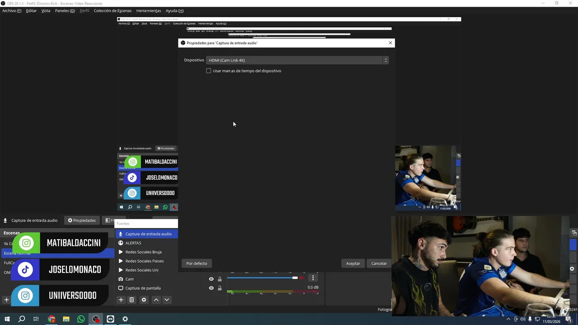Open source properties gear below sources list
The height and width of the screenshot is (325, 578).
144,300
